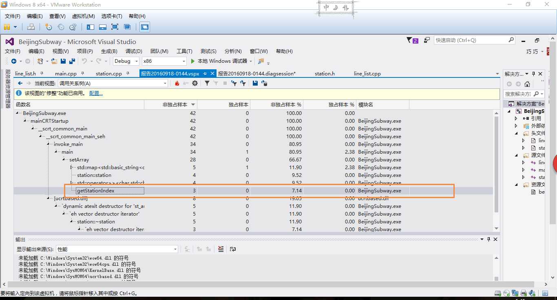Switch to line_list.cpp tab
Screen dimensions: 557x300
[x=367, y=74]
